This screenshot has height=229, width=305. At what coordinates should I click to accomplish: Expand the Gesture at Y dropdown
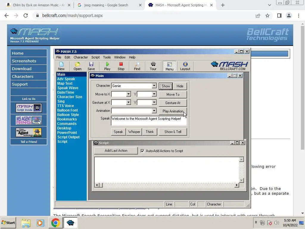[154, 103]
